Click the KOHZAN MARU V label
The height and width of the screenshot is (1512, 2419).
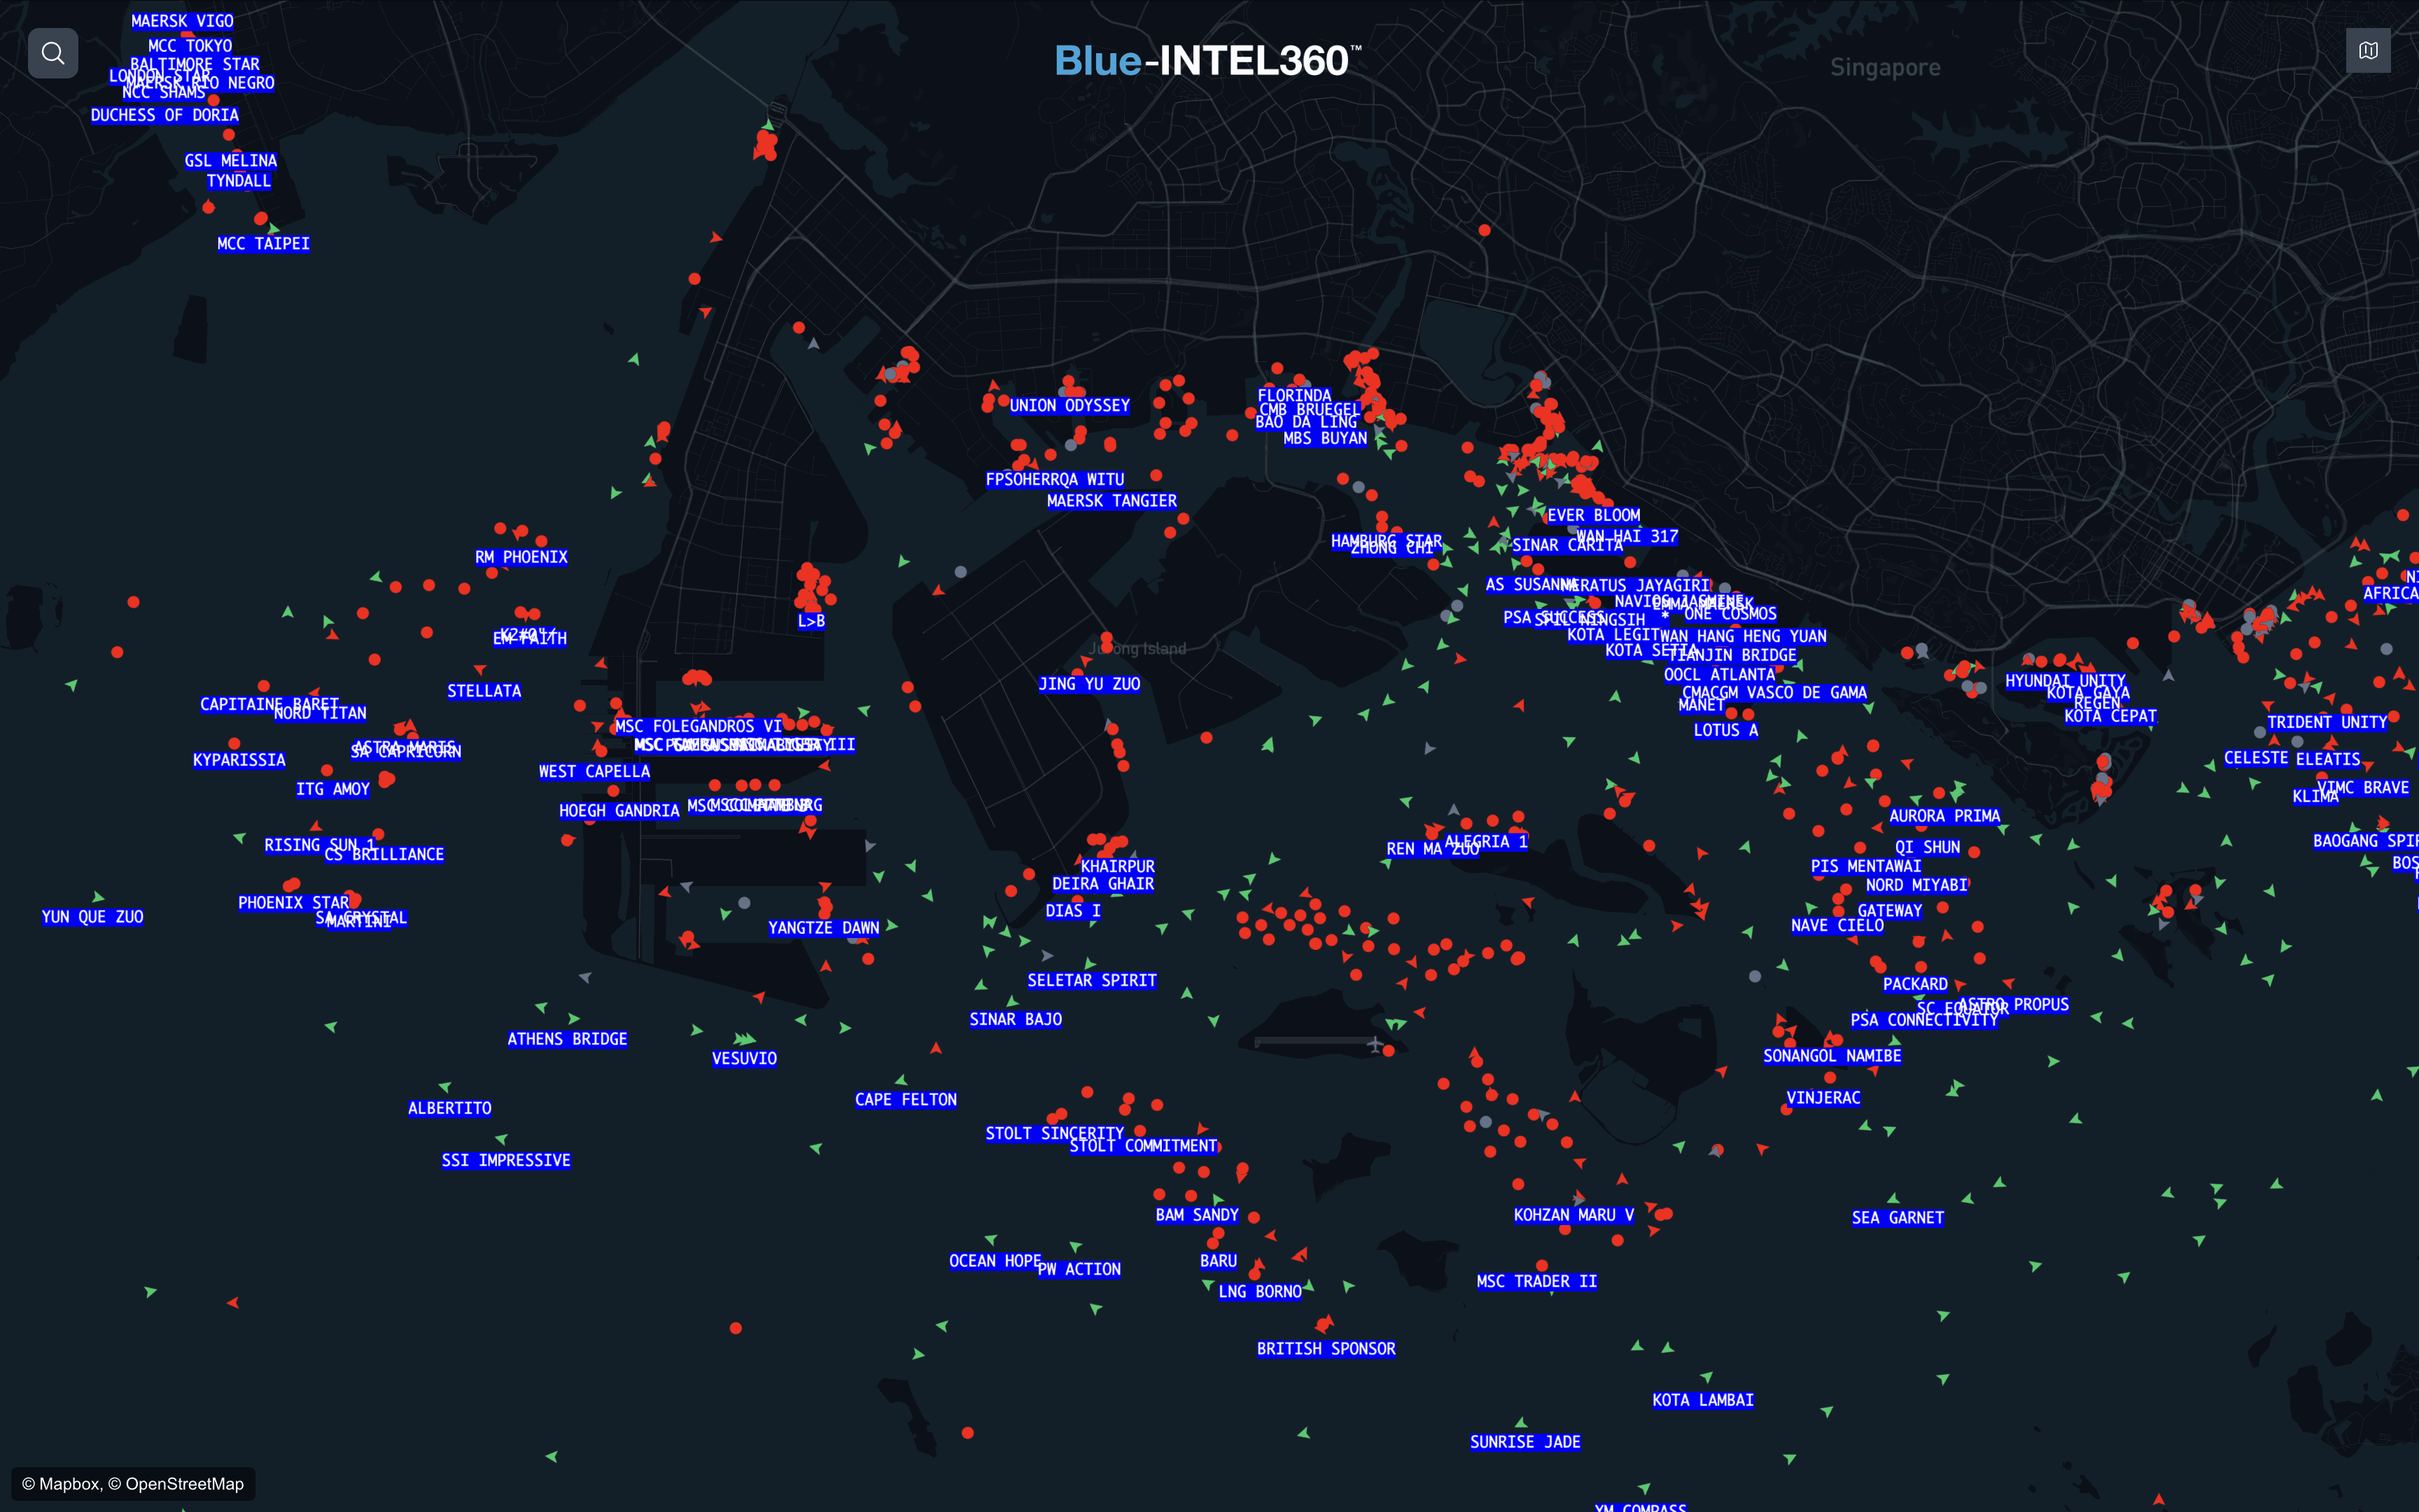coord(1573,1215)
